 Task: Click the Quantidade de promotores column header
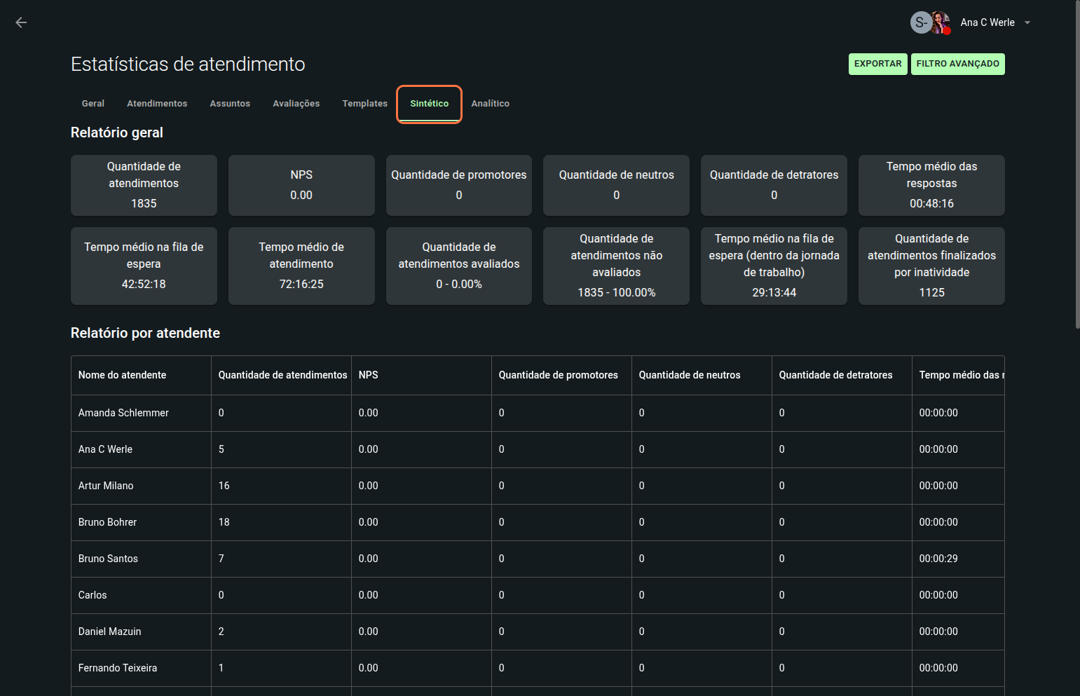558,375
